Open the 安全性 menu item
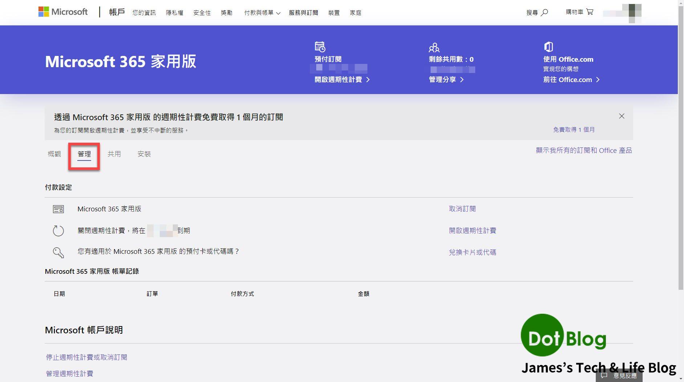This screenshot has height=382, width=684. pyautogui.click(x=202, y=13)
